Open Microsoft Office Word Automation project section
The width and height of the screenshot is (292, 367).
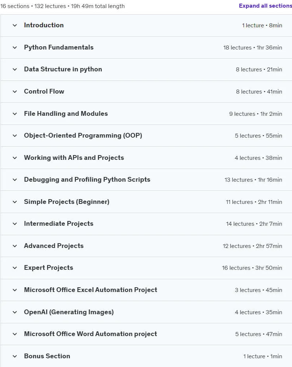point(146,334)
